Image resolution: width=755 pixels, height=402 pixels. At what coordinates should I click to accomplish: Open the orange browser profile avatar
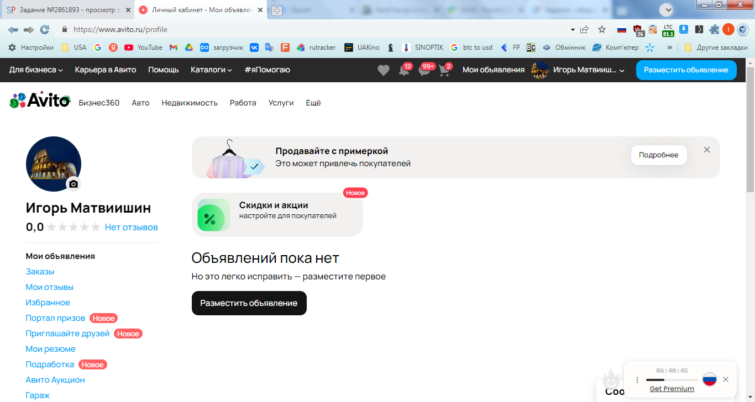pyautogui.click(x=728, y=29)
